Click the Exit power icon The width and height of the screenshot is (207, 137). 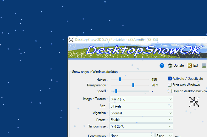(x=190, y=66)
